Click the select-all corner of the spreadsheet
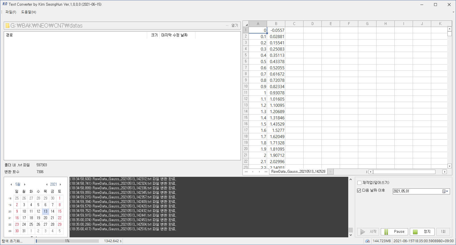Screen dimensions: 456x245 [x=246, y=24]
